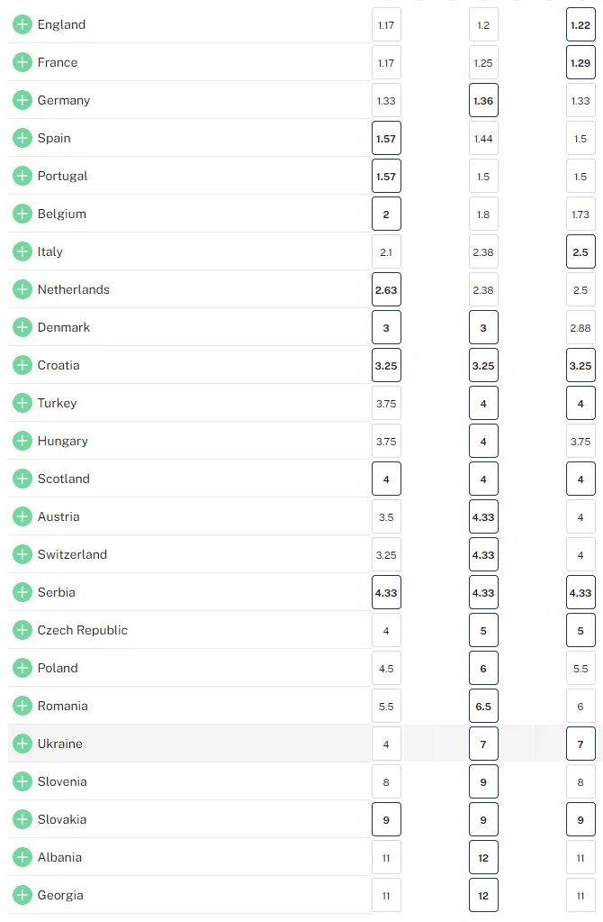Select Poland odds 6 box
603x922 pixels.
click(483, 669)
